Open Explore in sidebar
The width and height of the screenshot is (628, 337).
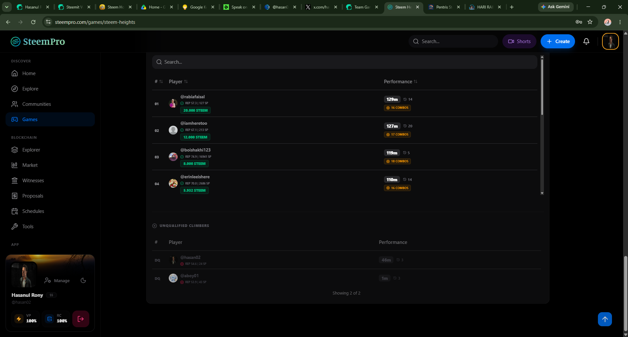pyautogui.click(x=50, y=89)
